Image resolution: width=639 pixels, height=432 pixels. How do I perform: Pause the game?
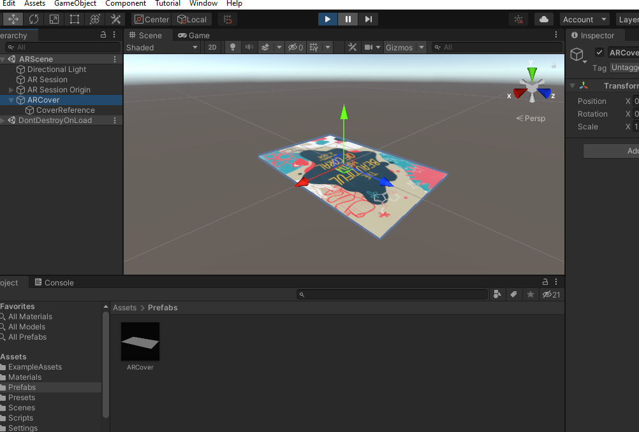pos(348,19)
